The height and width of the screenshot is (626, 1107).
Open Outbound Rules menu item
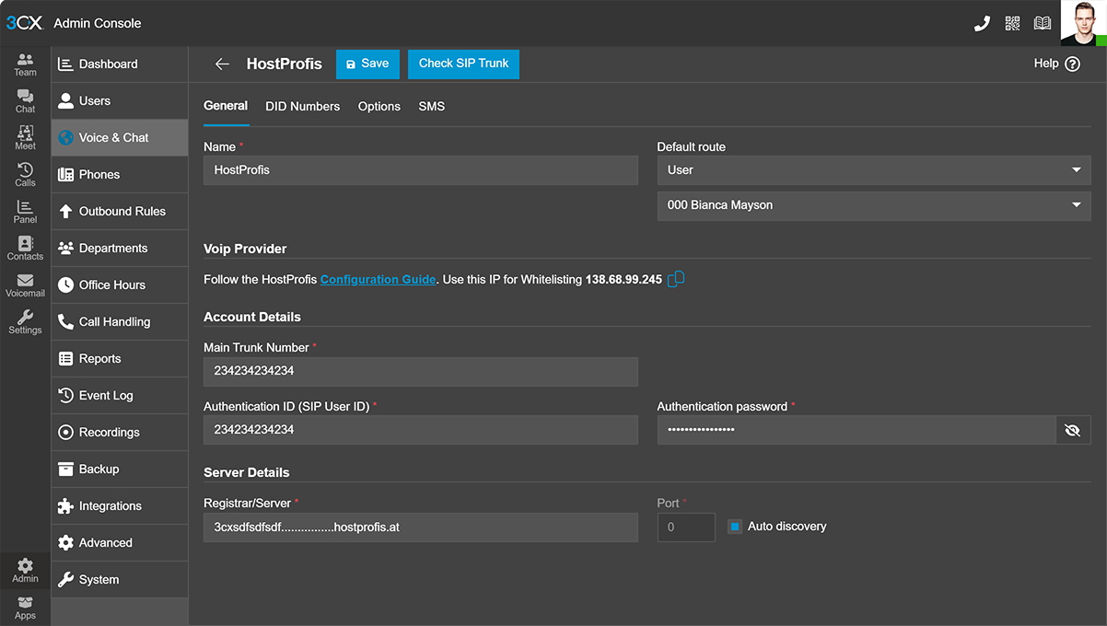120,212
